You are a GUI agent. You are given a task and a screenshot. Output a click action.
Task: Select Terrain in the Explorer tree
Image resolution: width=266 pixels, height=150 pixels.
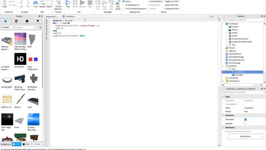[x=233, y=30]
